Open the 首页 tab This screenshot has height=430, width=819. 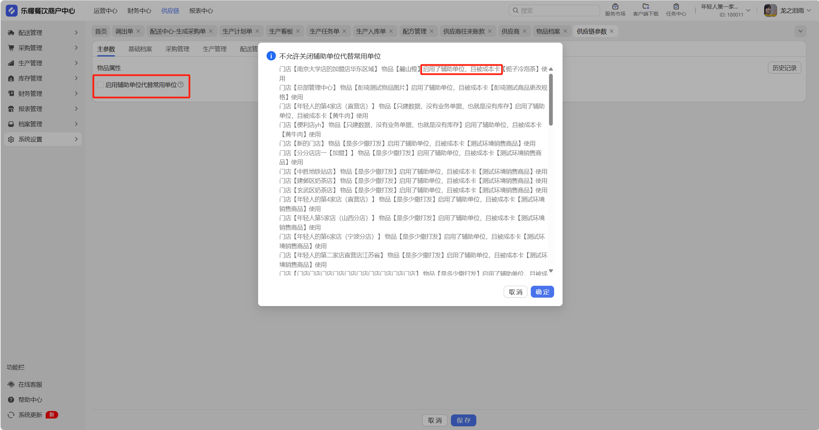coord(101,31)
